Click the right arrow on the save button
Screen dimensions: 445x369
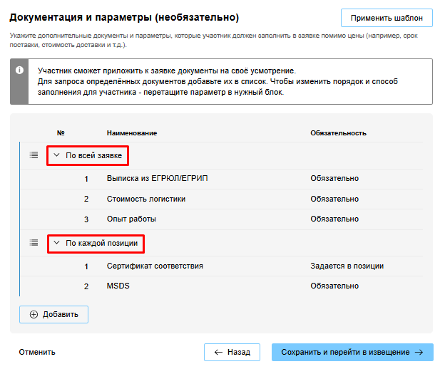pos(419,352)
